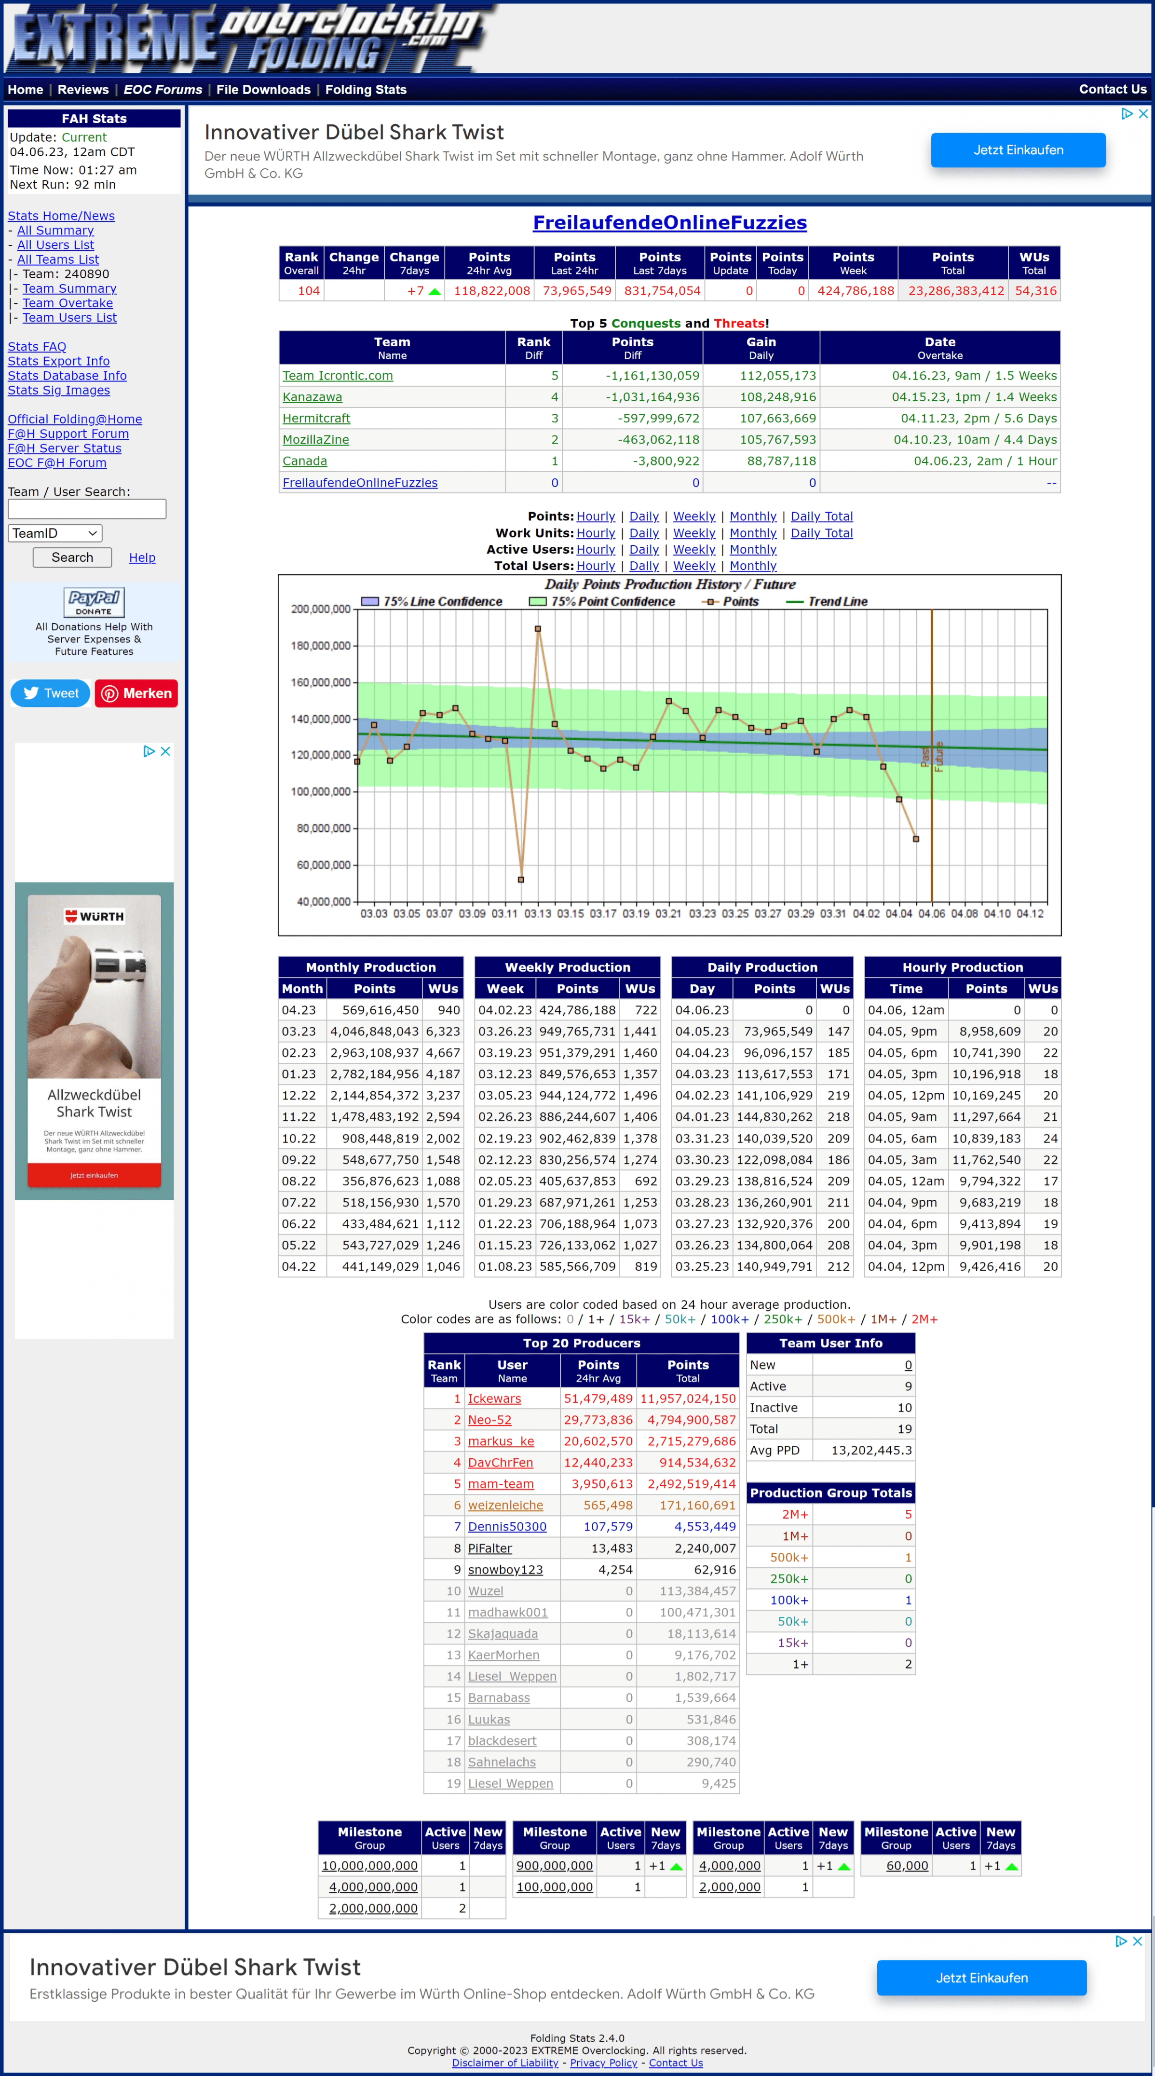Viewport: 1155px width, 2076px height.
Task: Click the +7 seven-day rank change cell
Action: pos(414,291)
